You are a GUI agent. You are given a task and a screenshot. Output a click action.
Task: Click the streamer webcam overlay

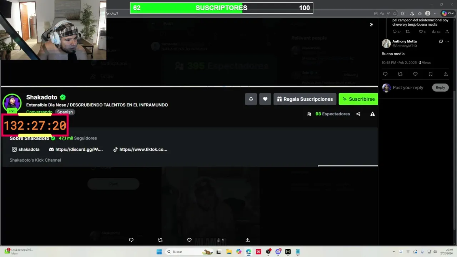[x=53, y=30]
